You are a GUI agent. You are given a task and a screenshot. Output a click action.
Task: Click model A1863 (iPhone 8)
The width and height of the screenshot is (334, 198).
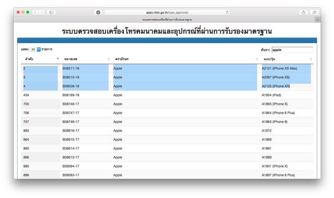coord(275,122)
